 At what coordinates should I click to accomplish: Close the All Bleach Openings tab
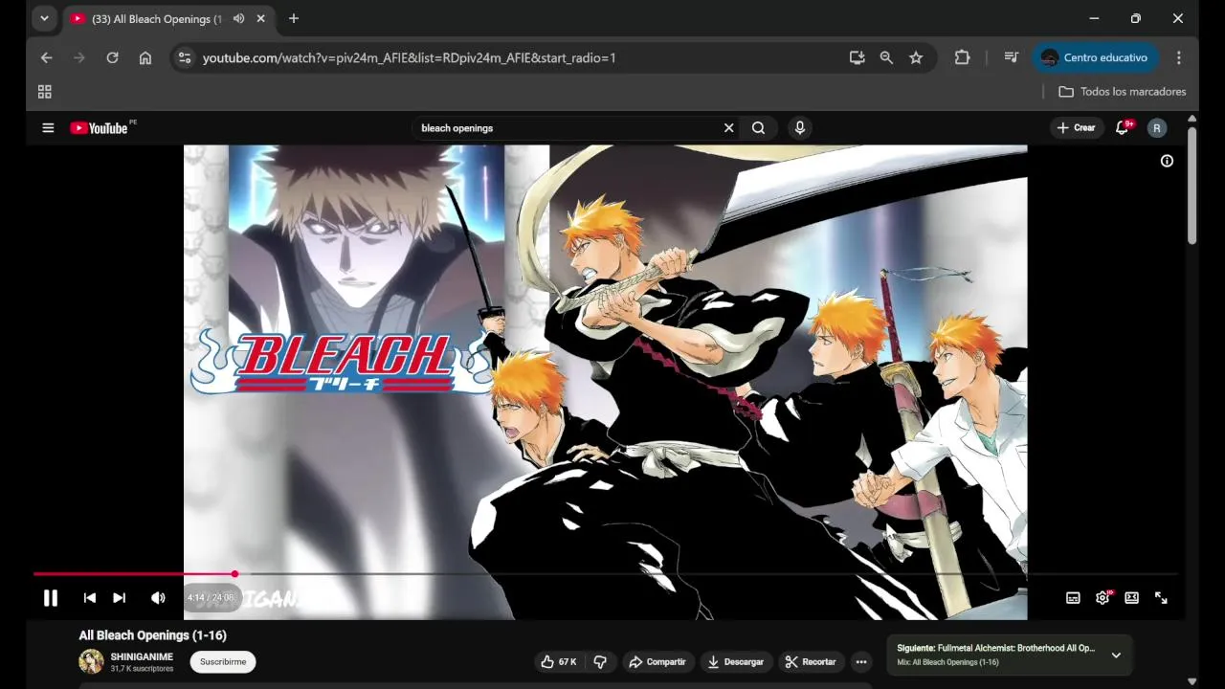coord(260,18)
